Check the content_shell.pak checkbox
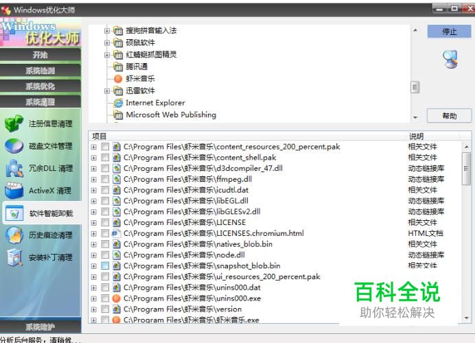Screen dimensions: 475x343 click(105, 157)
